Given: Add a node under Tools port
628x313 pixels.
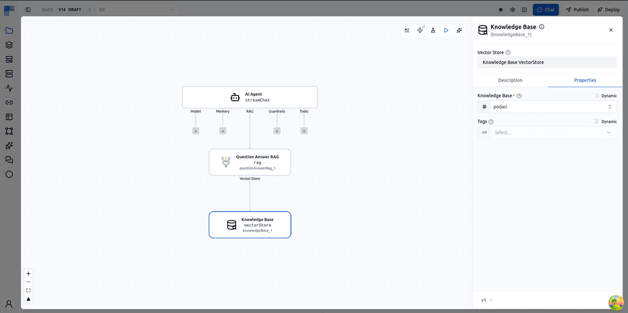Looking at the screenshot, I should (304, 131).
